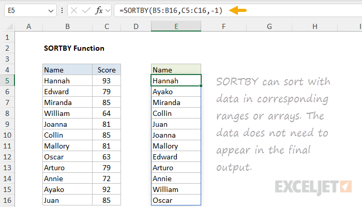Viewport: 362px width, 207px height.
Task: Select row 8 header
Action: point(7,113)
